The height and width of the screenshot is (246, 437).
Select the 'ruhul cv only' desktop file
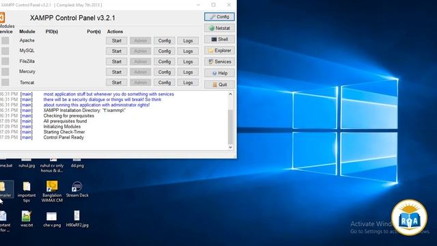pyautogui.click(x=52, y=165)
